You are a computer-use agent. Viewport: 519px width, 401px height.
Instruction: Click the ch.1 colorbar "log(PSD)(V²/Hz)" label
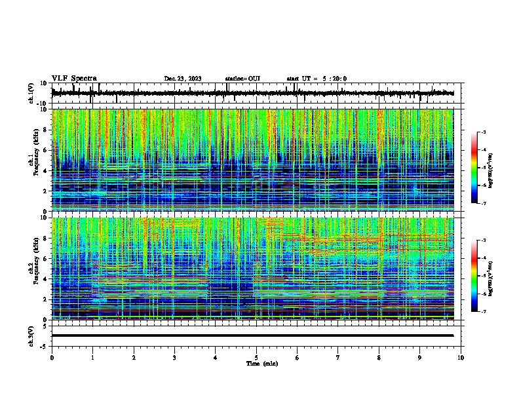(491, 170)
